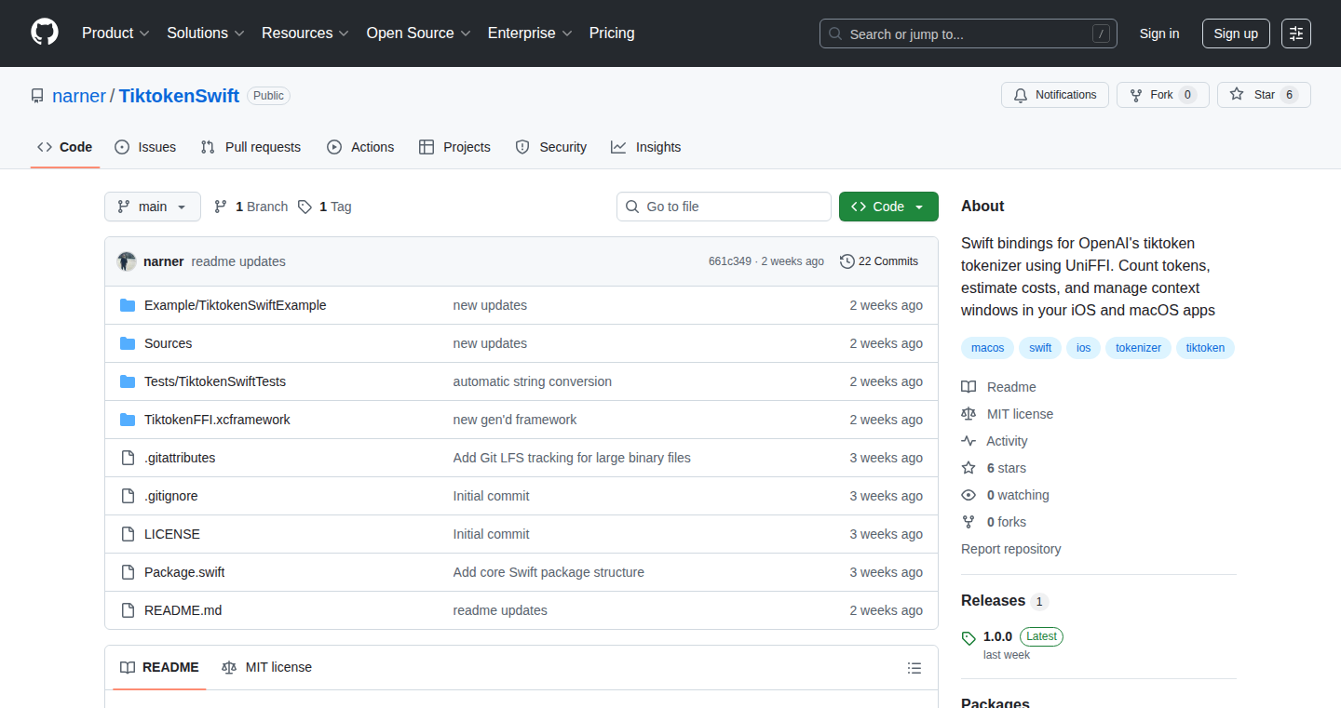The height and width of the screenshot is (708, 1341).
Task: Open the appearance settings icon in header
Action: (x=1295, y=33)
